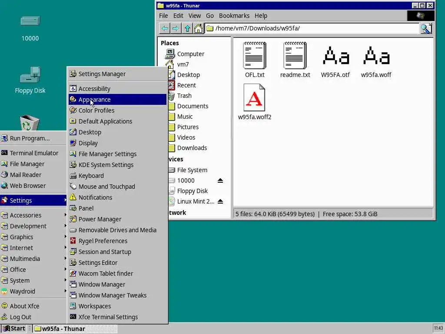Expand the System submenu
This screenshot has height=334, width=445.
(33, 281)
